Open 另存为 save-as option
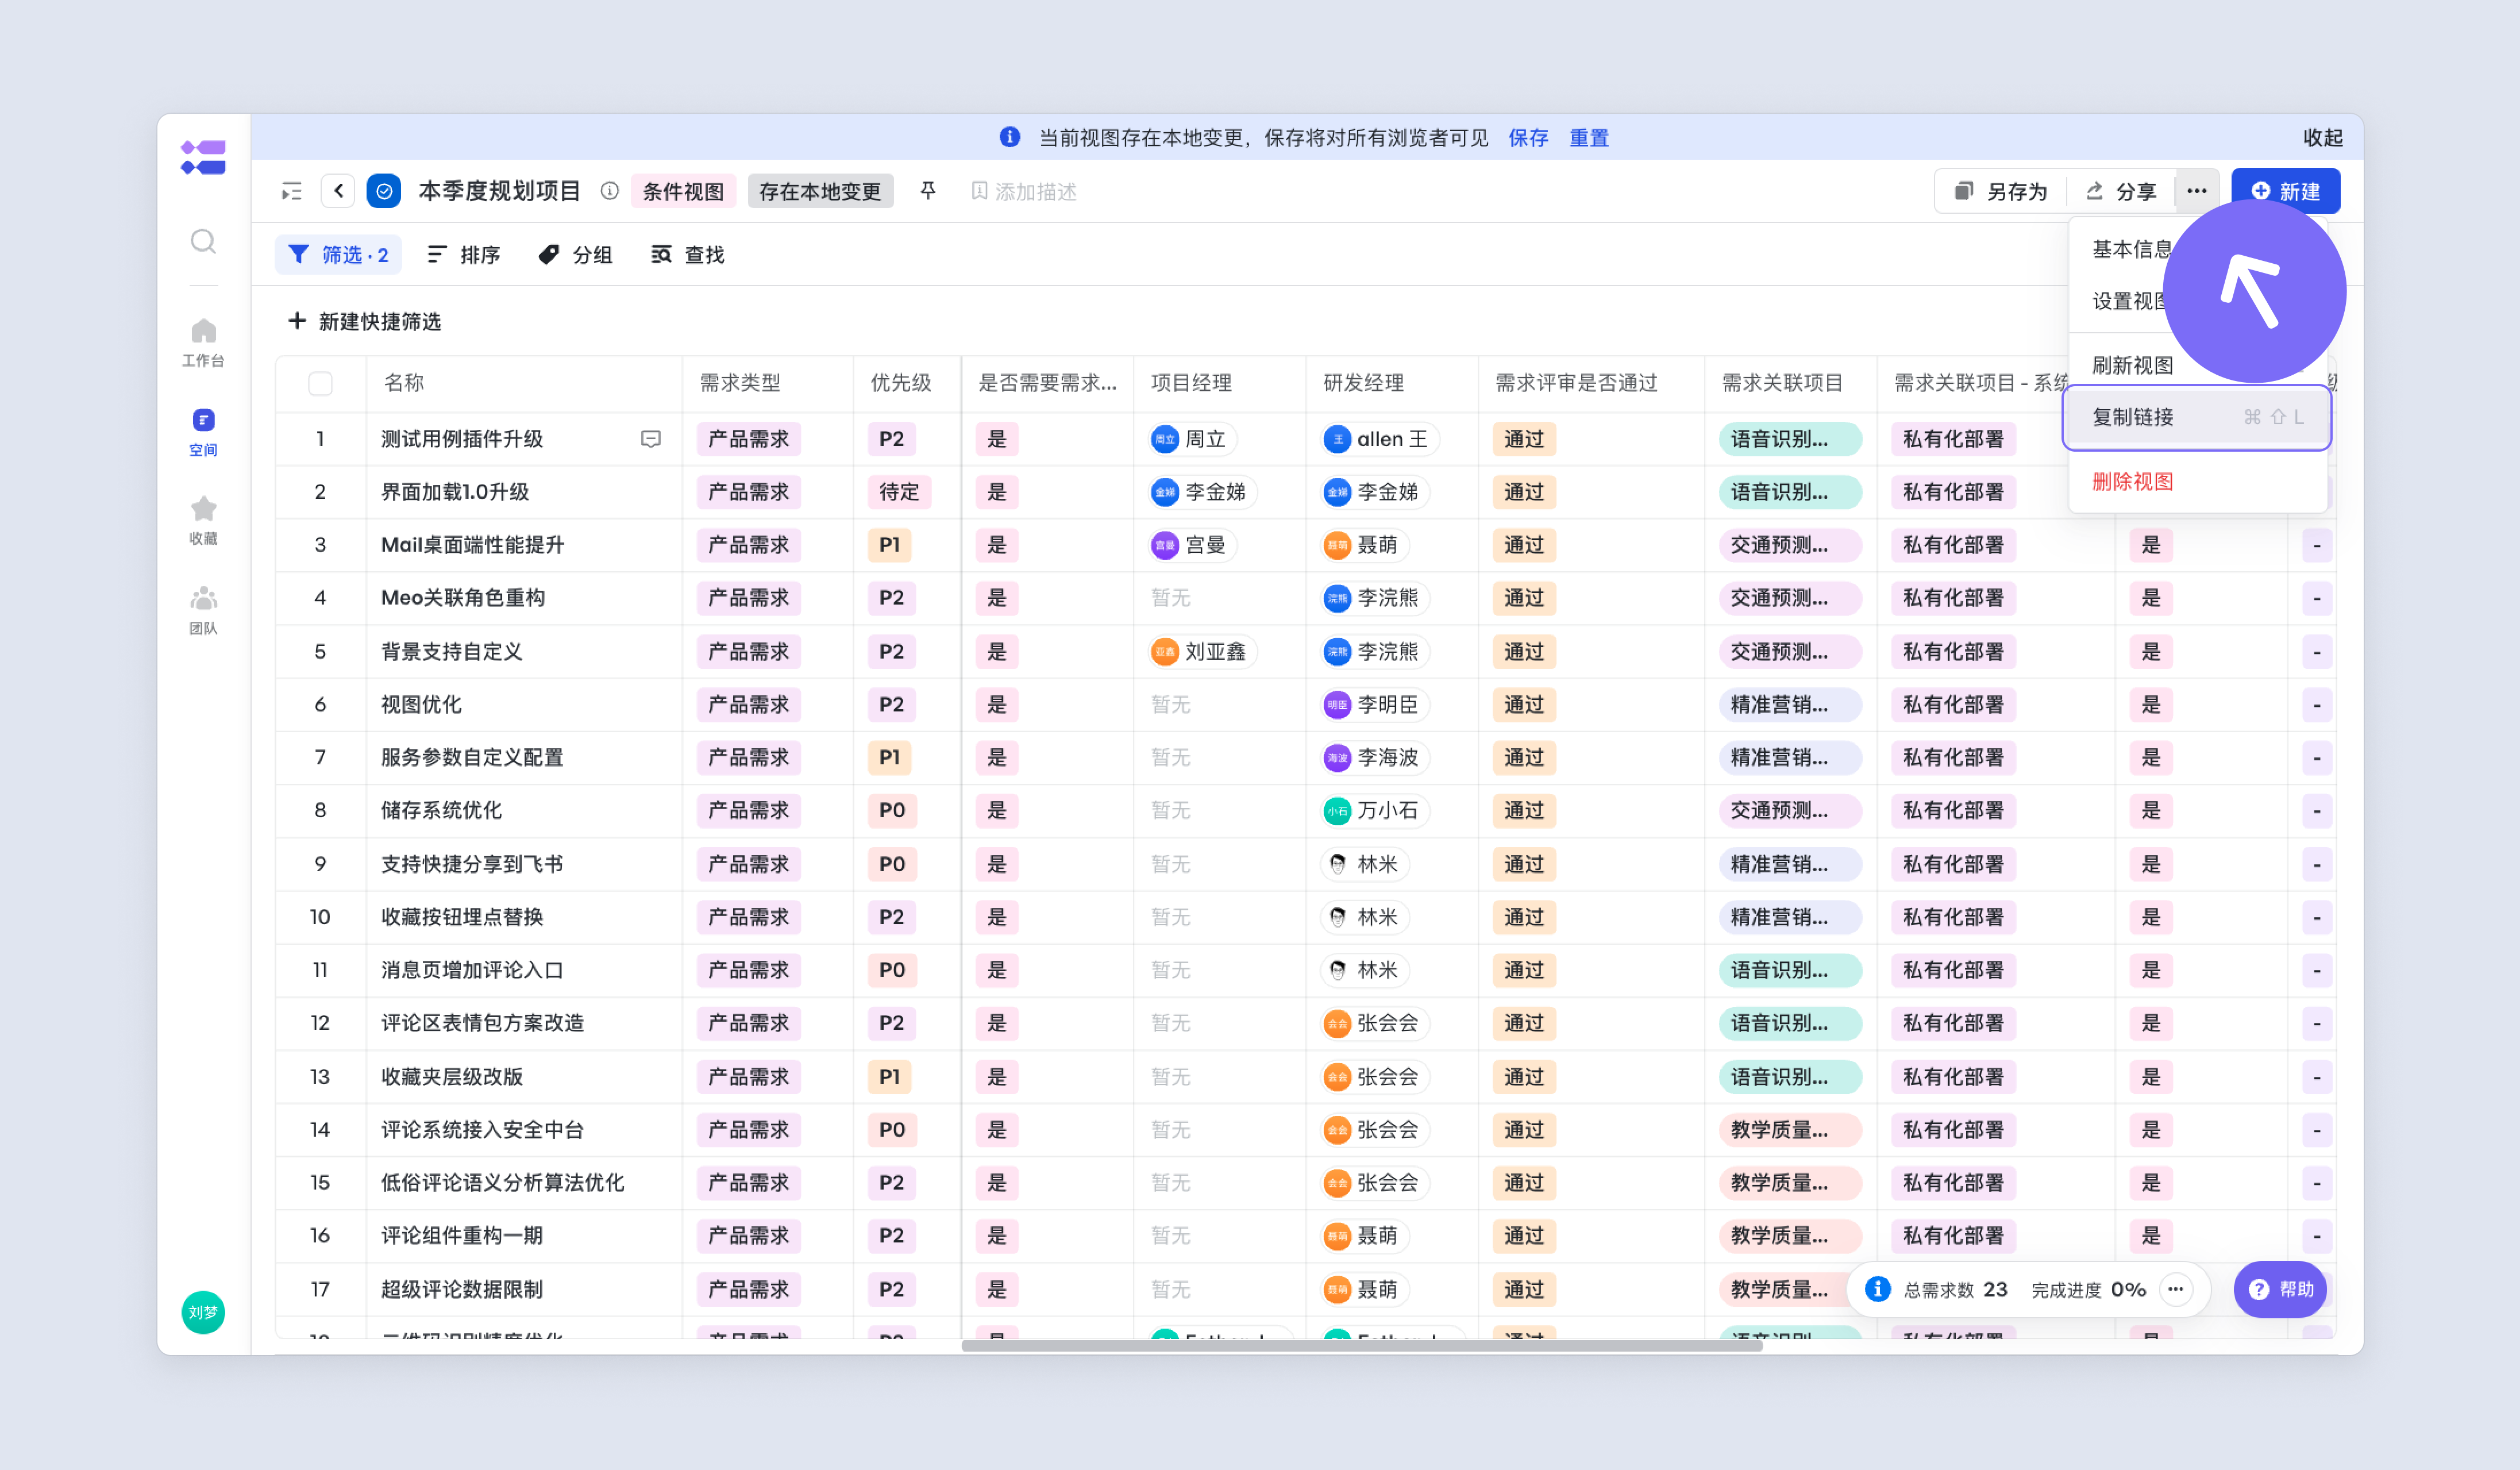The height and width of the screenshot is (1470, 2520). (2000, 191)
